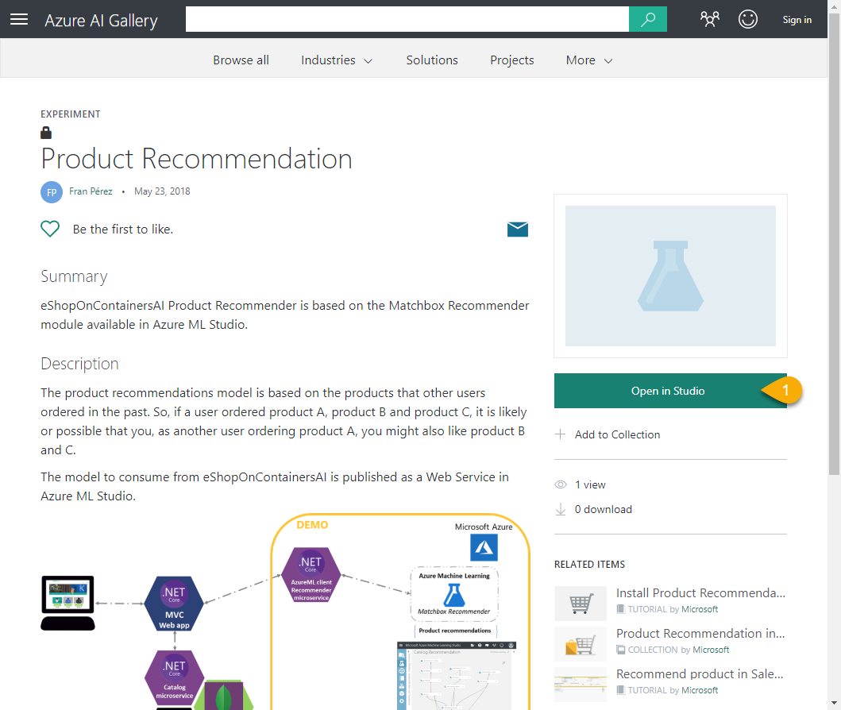Click the 'Description' section heading
Image resolution: width=841 pixels, height=710 pixels.
[79, 364]
